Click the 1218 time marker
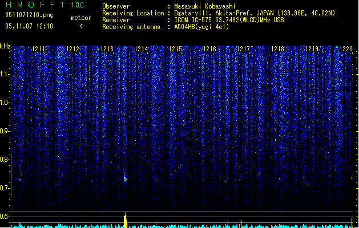359x228 pixels. (278, 49)
